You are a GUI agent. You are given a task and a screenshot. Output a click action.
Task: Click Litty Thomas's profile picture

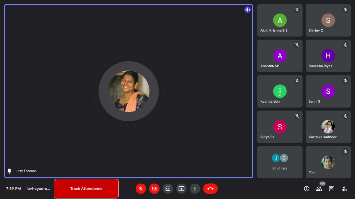[x=129, y=91]
